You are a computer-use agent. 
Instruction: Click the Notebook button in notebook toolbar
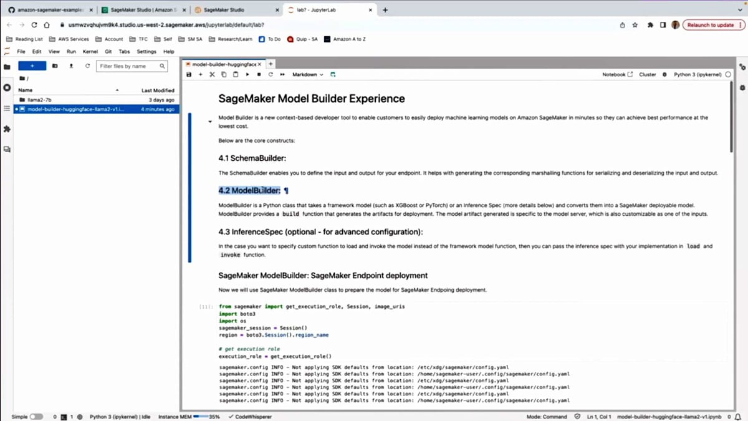click(x=617, y=74)
